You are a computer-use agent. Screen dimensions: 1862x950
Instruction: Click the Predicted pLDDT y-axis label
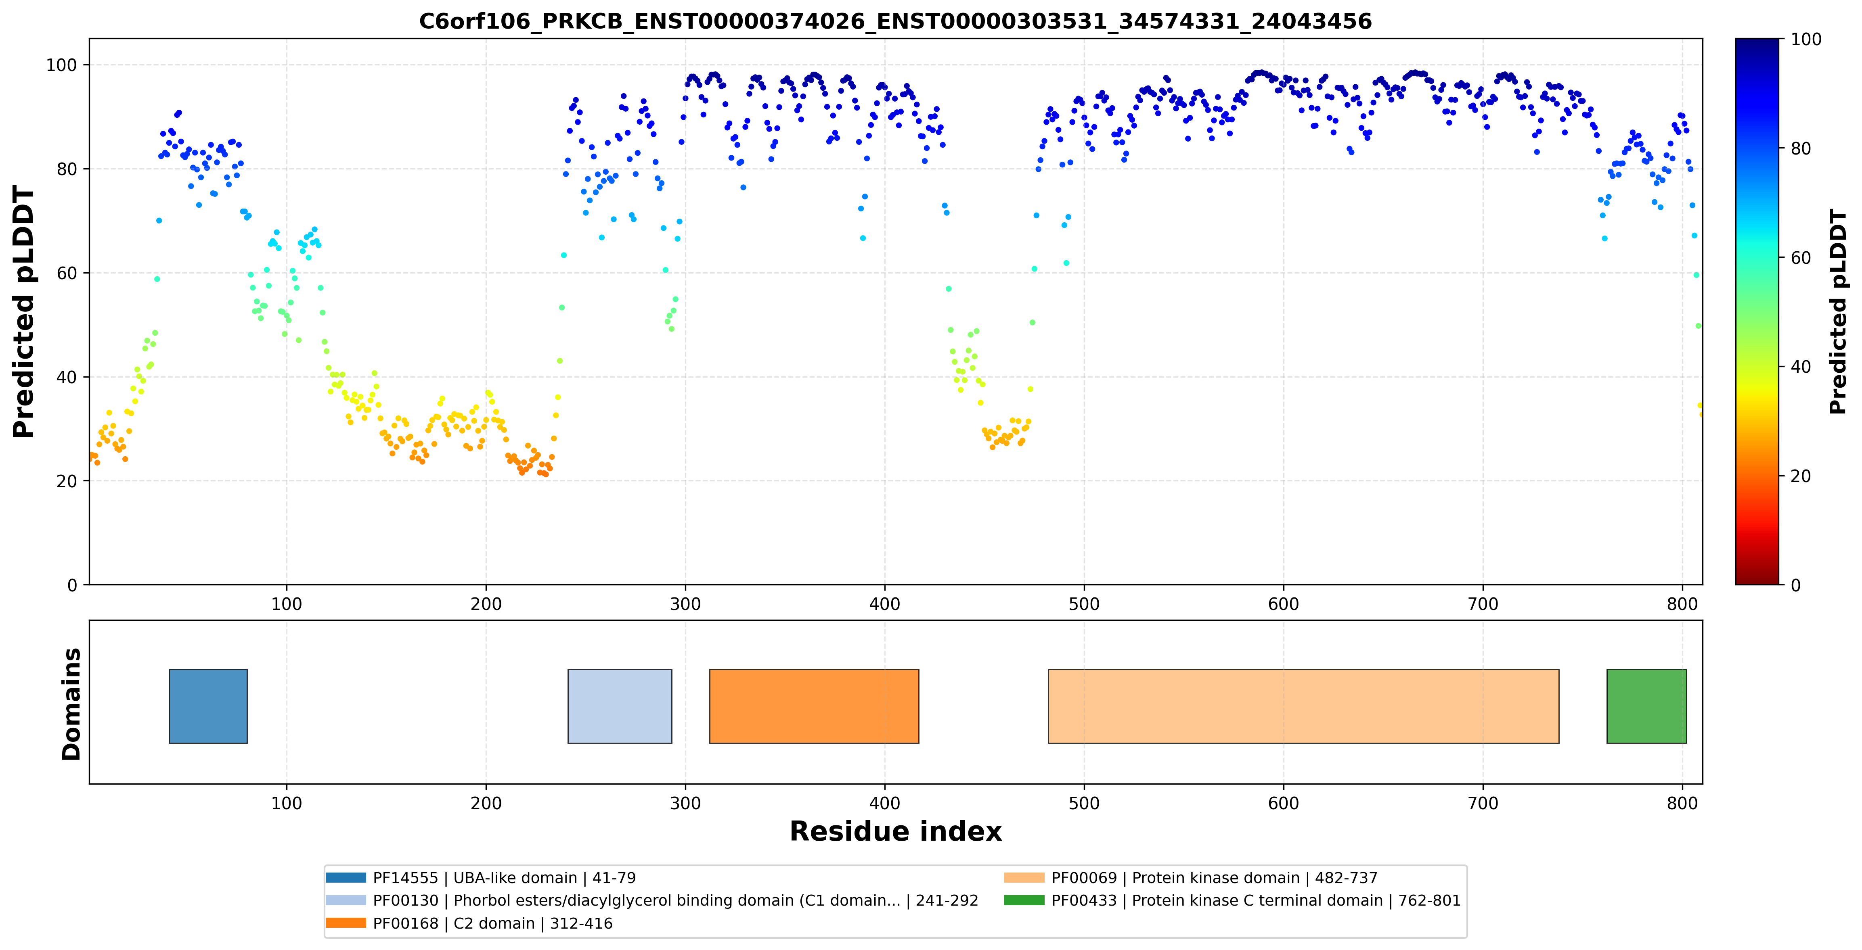coord(23,311)
